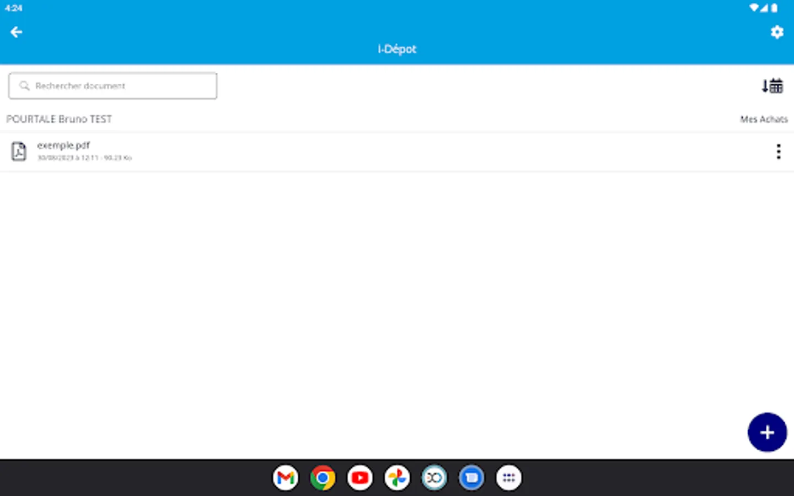Click the I-Dépot header title
This screenshot has width=794, height=496.
[397, 49]
